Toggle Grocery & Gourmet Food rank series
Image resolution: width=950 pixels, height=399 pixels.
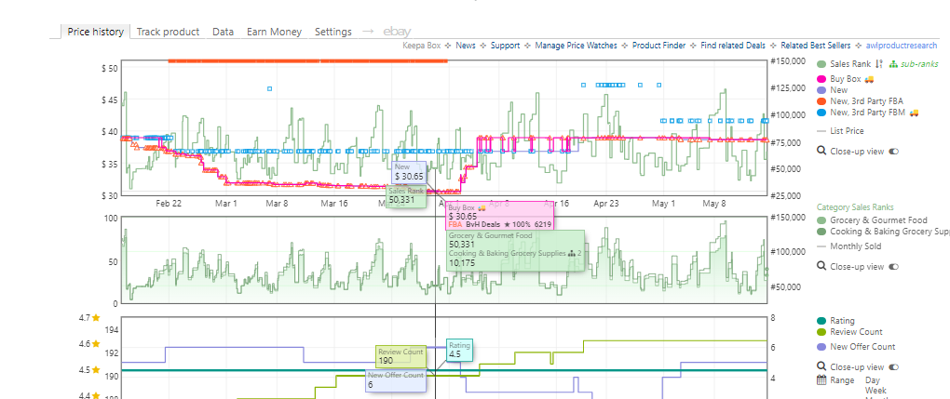[x=872, y=220]
